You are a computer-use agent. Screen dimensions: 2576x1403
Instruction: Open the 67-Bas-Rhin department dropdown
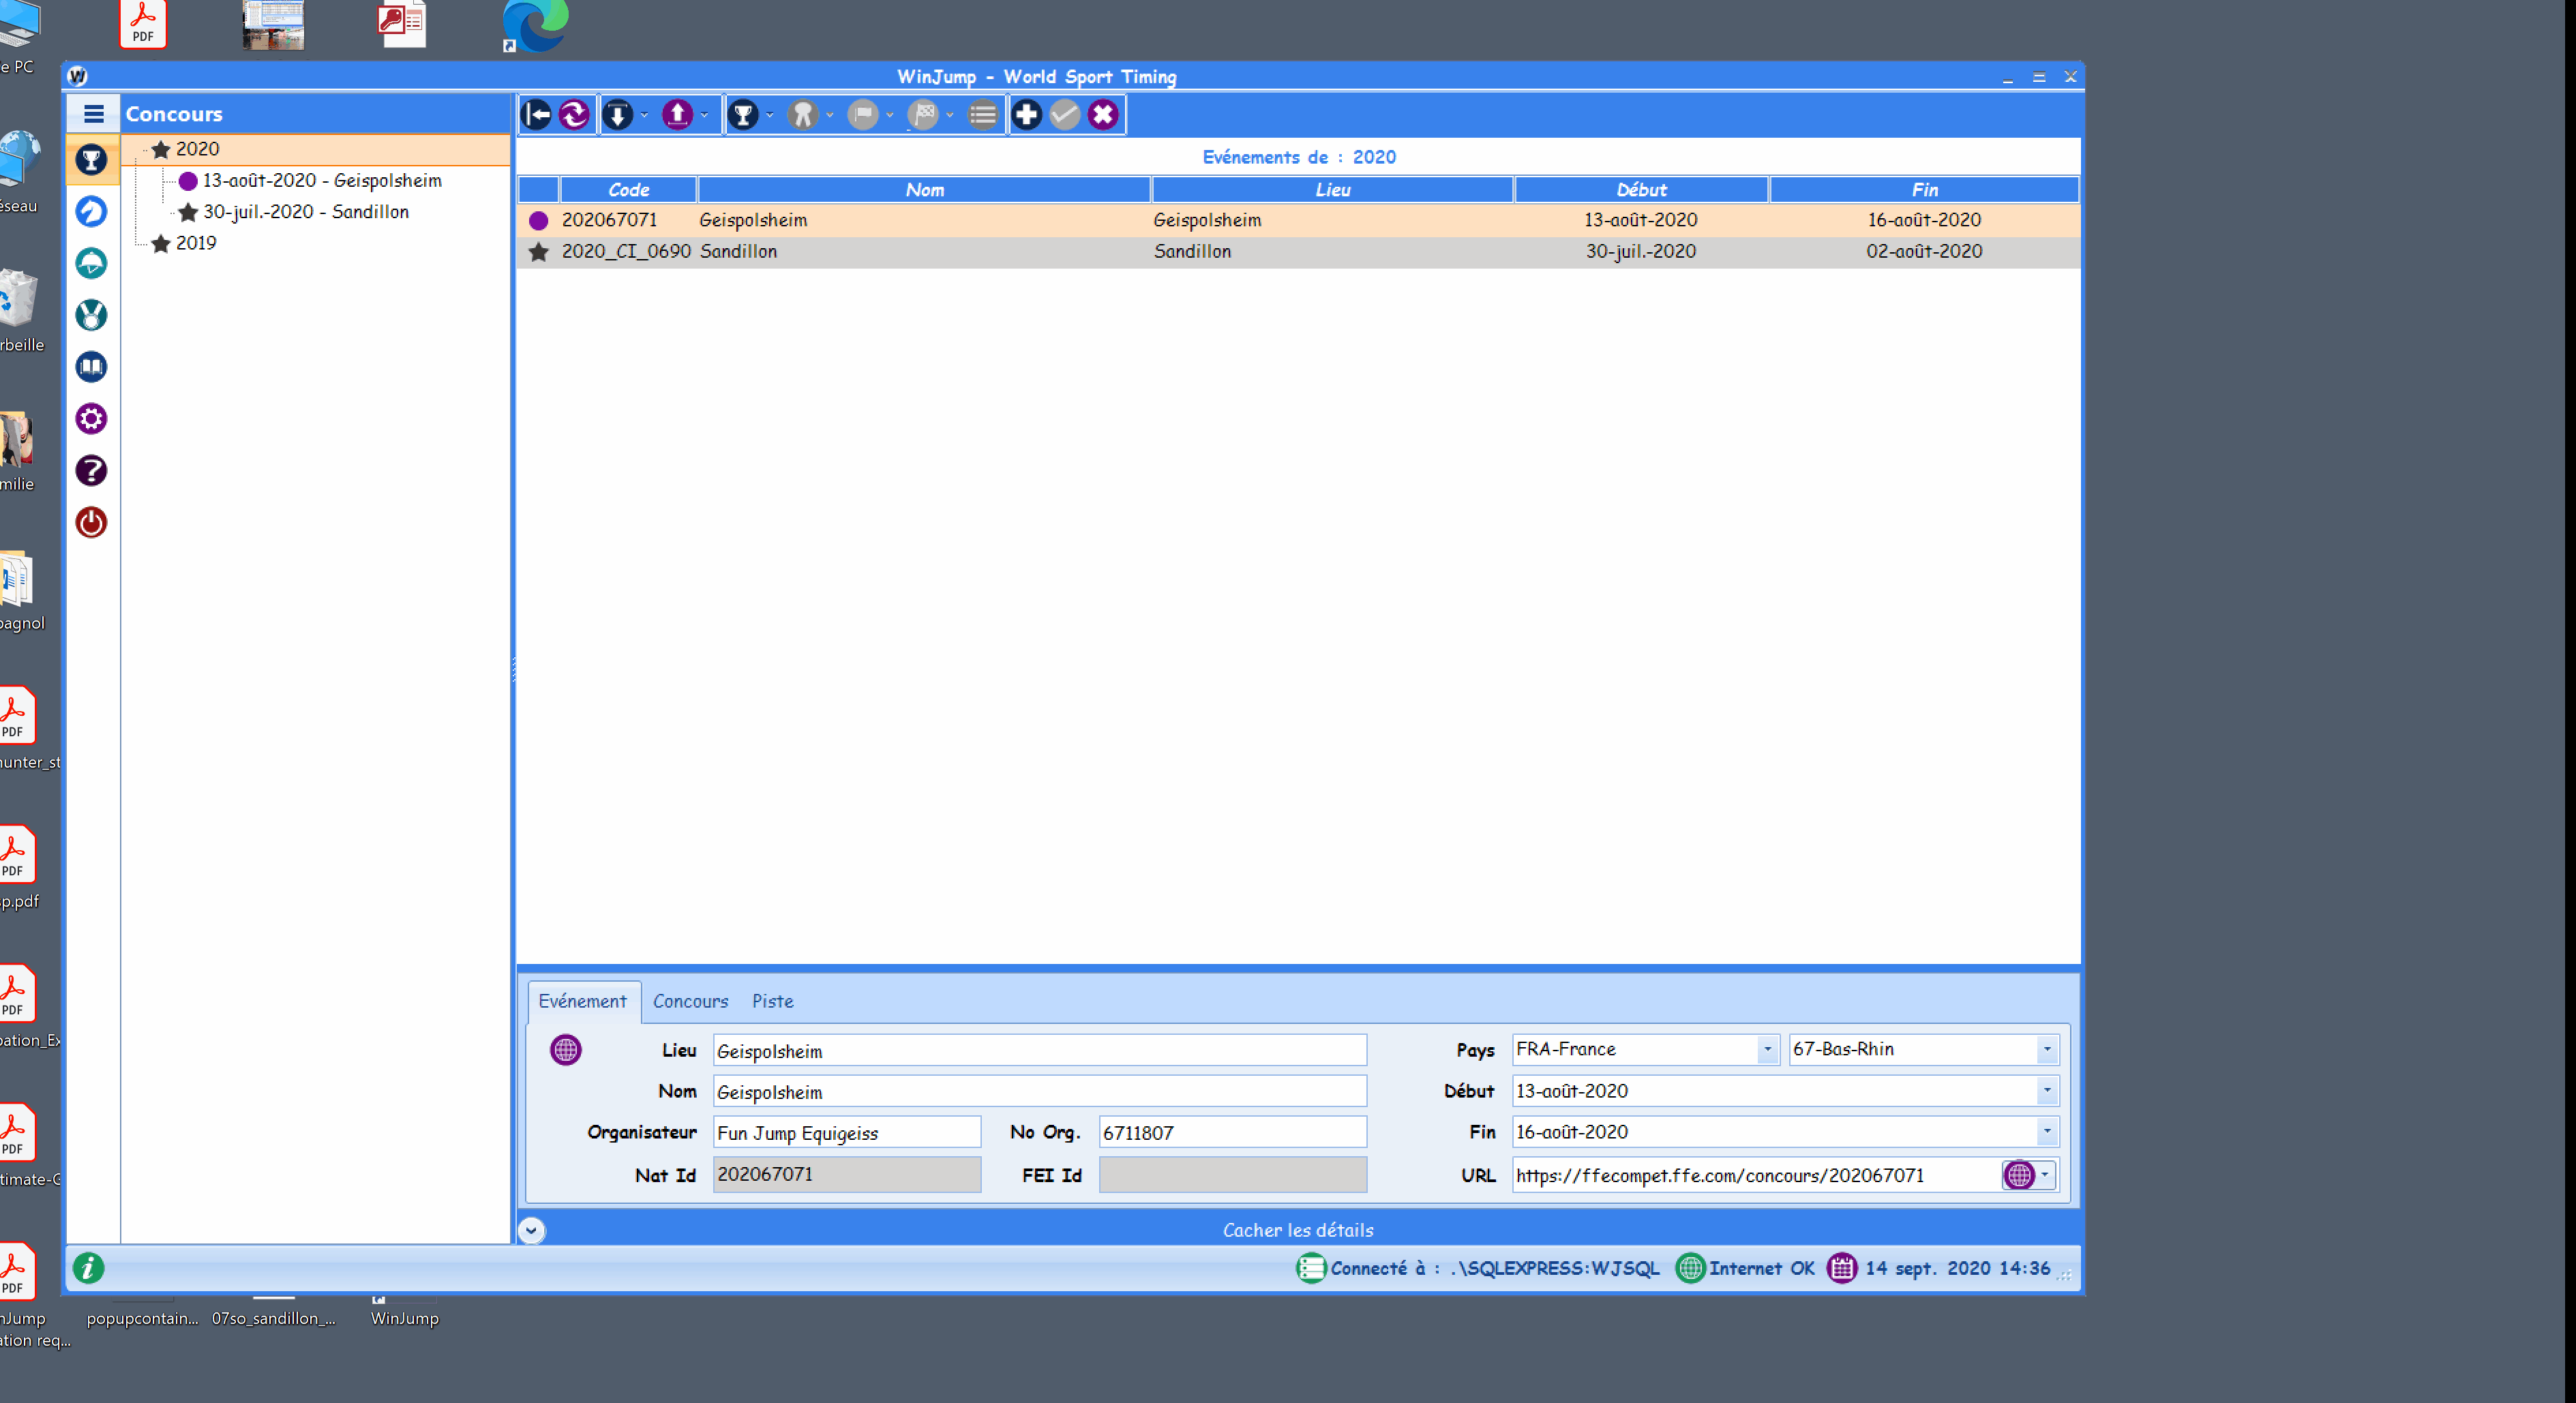coord(2046,1050)
